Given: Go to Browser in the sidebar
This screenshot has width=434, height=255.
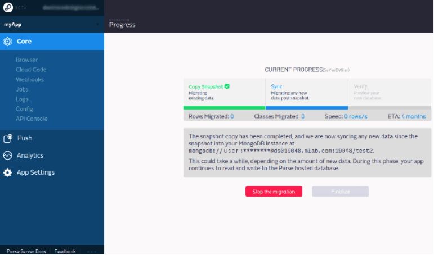Looking at the screenshot, I should pyautogui.click(x=26, y=60).
